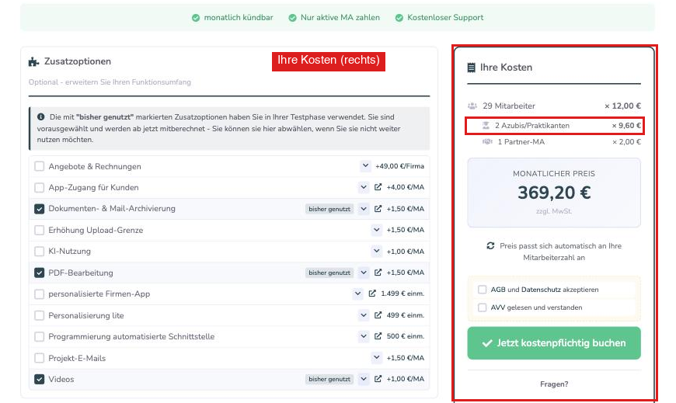Click the zzgl. MwSt. note
This screenshot has width=676, height=403.
554,211
